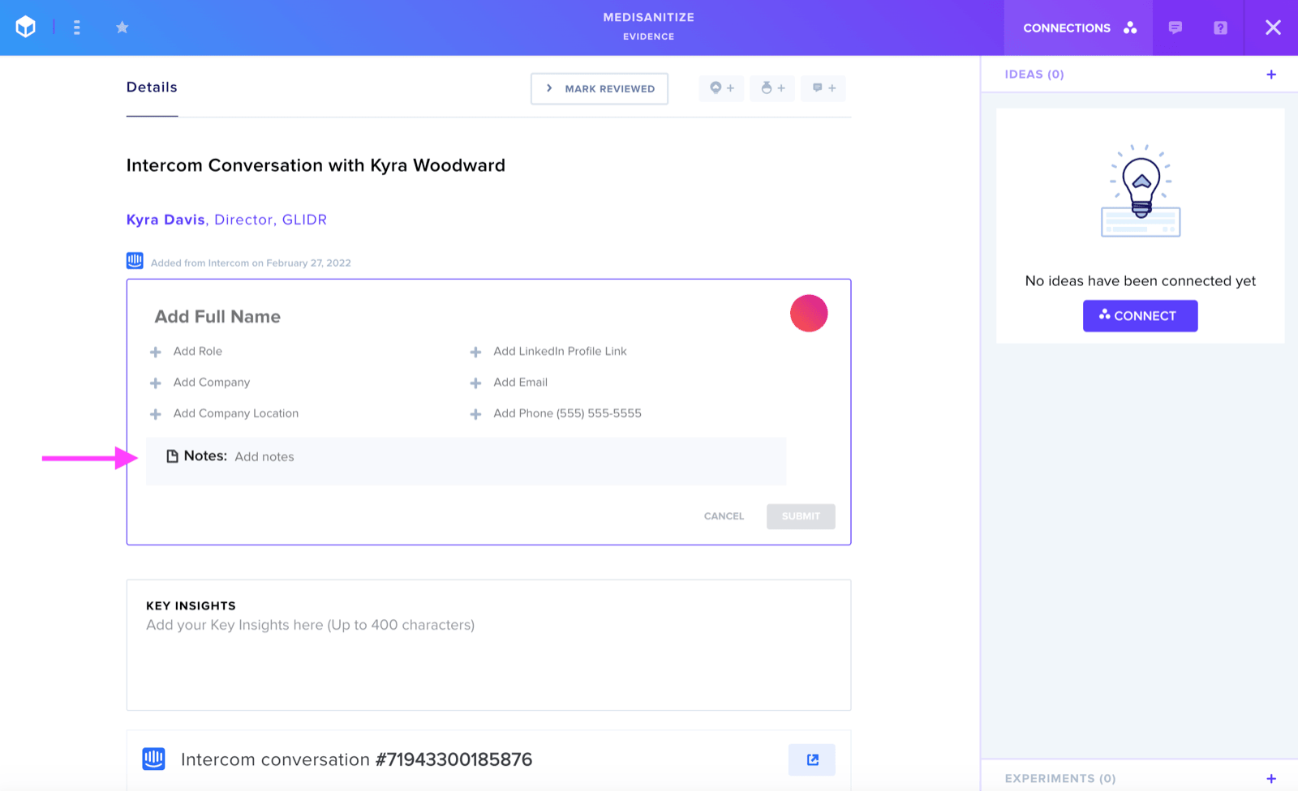Screen dimensions: 1298x791
Task: Click Add Phone (555) 555-5555 text
Action: [568, 413]
